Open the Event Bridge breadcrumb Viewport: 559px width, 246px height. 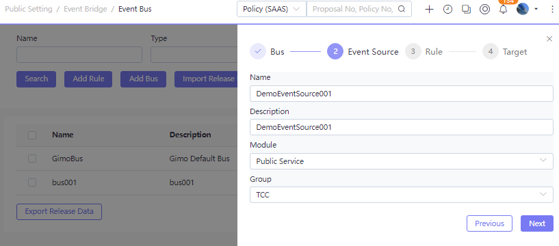(x=86, y=10)
